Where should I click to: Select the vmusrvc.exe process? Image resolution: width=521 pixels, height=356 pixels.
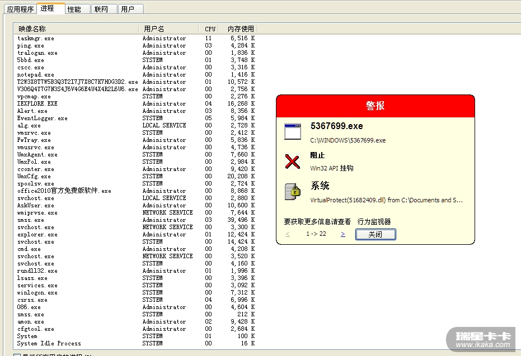point(135,148)
